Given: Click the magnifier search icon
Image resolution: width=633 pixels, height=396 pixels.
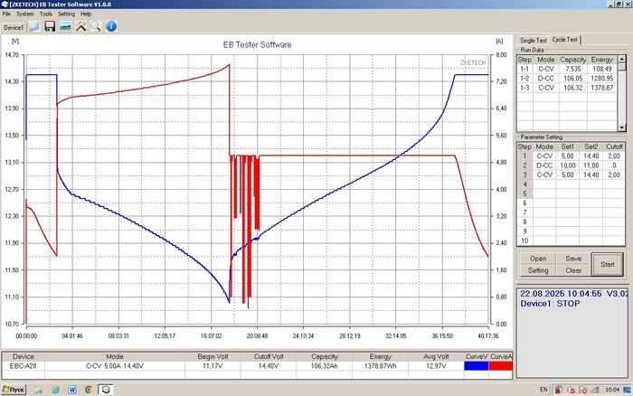Looking at the screenshot, I should 96,27.
